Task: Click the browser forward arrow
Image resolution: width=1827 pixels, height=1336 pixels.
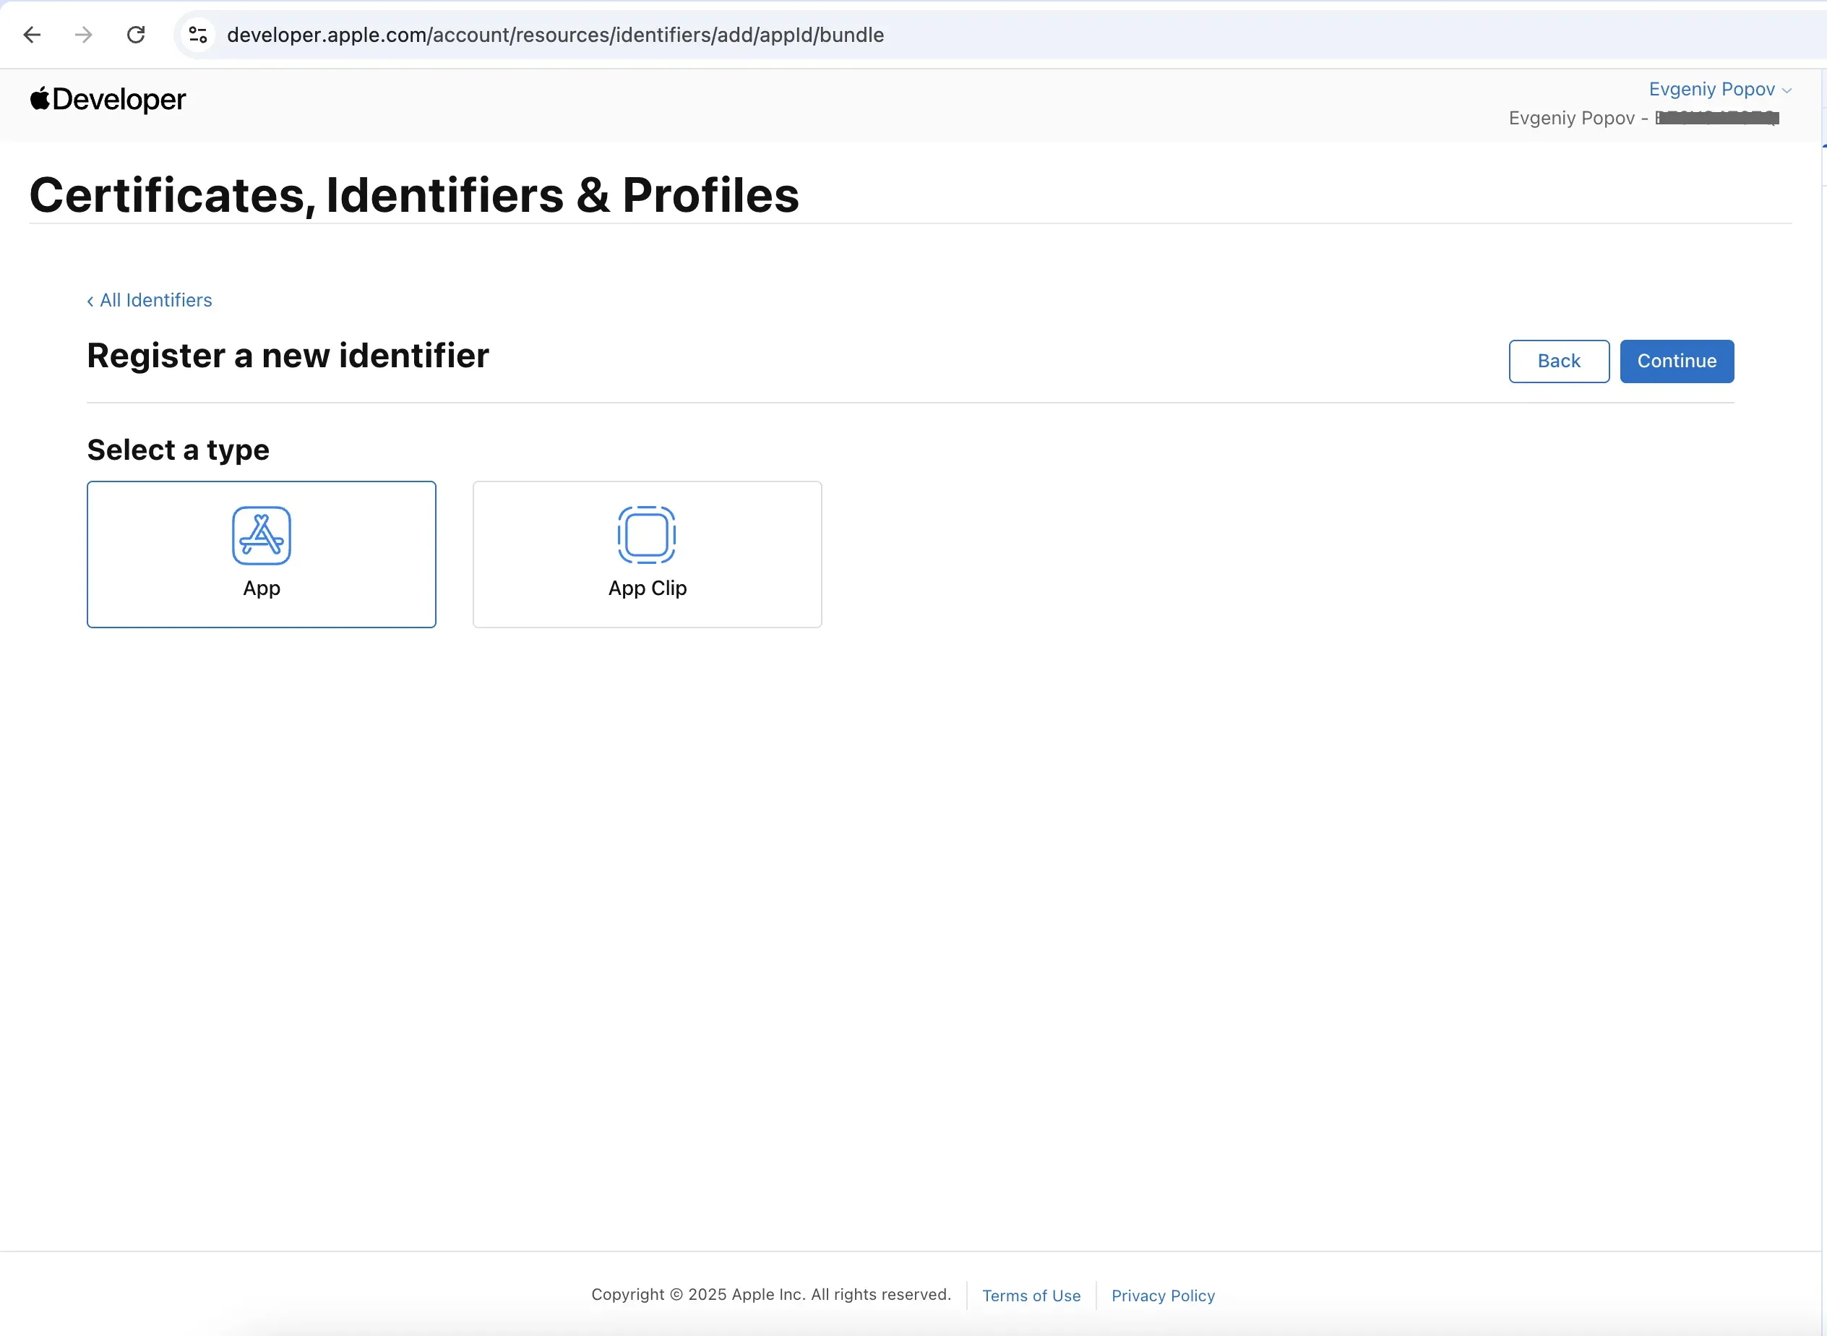Action: [83, 35]
